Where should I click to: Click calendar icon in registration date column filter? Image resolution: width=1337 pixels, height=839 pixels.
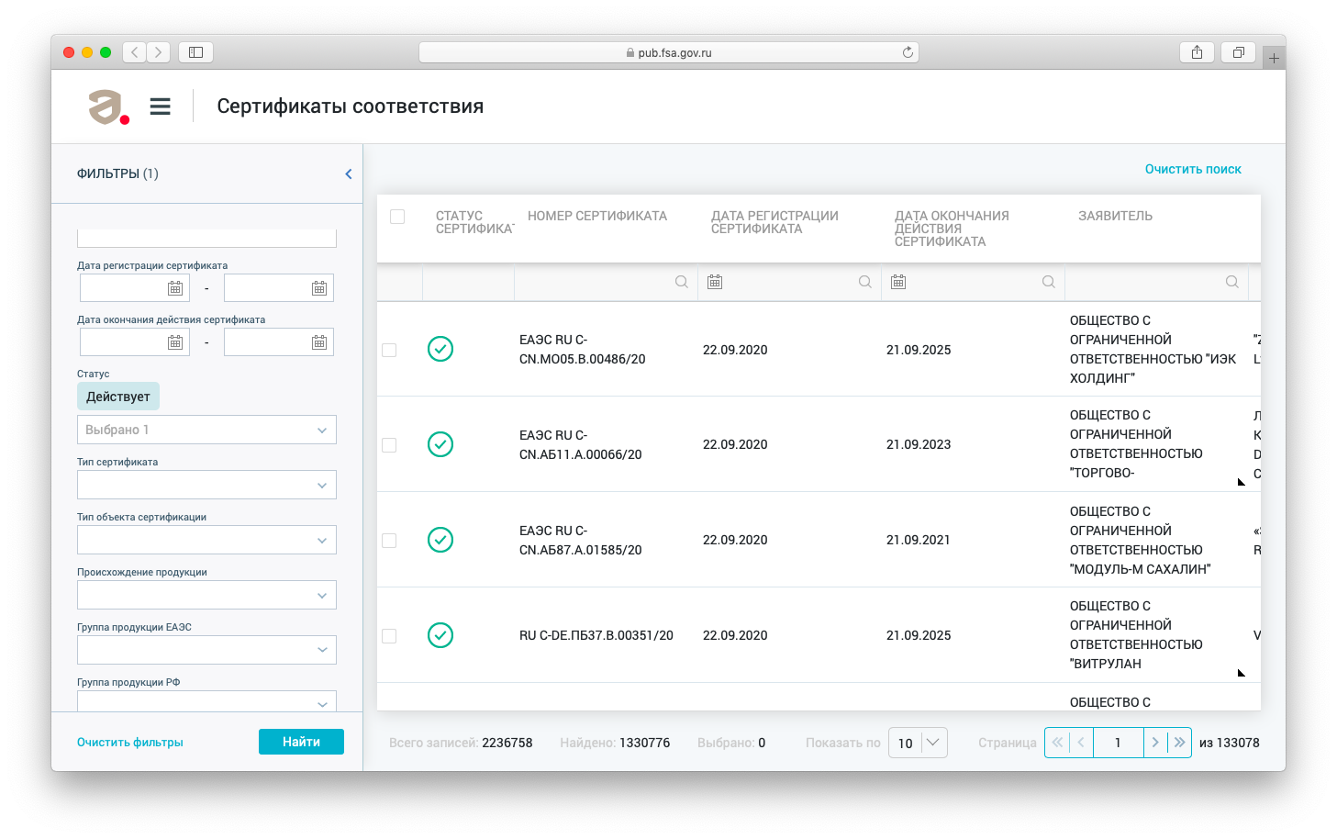click(x=715, y=282)
